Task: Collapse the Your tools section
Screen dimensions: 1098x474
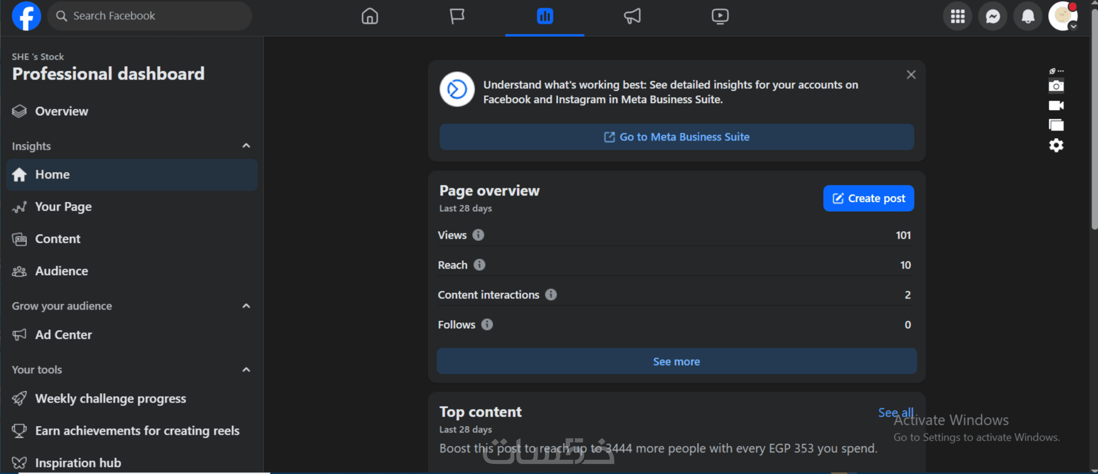Action: (x=246, y=370)
